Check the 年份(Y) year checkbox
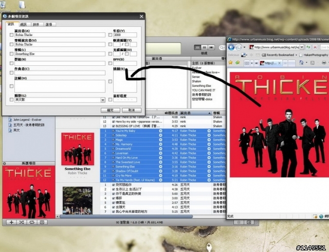The height and width of the screenshot is (252, 329). pos(110,35)
